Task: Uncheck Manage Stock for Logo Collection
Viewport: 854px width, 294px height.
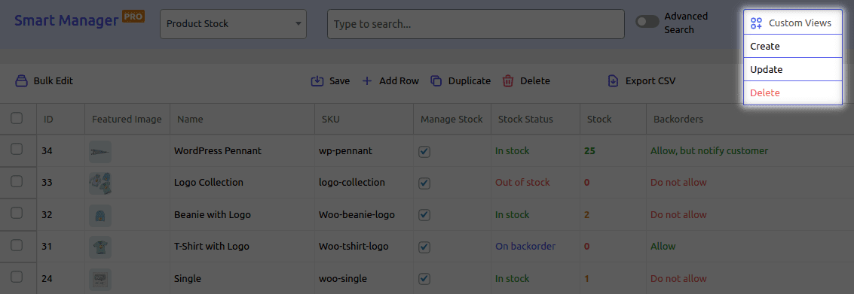Action: (424, 183)
